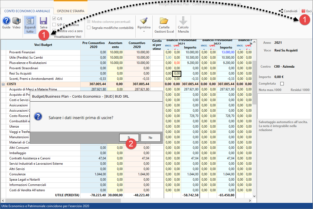The height and width of the screenshot is (209, 313).
Task: Exit using the Esci button
Action: (306, 11)
